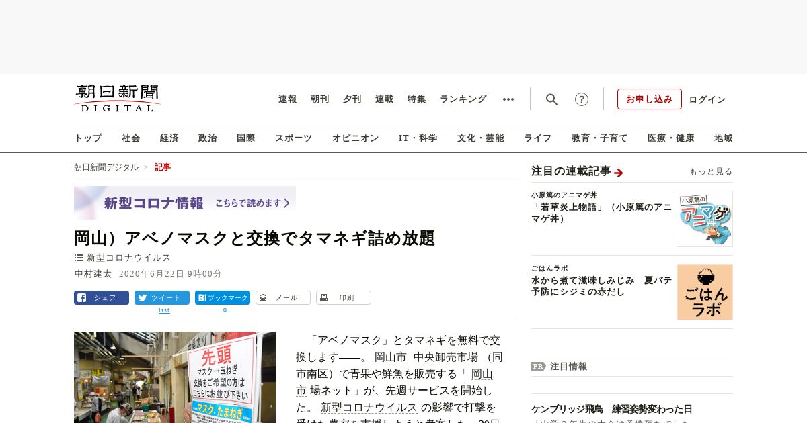Print the article using 印刷 button
Viewport: 807px width, 423px height.
(344, 298)
